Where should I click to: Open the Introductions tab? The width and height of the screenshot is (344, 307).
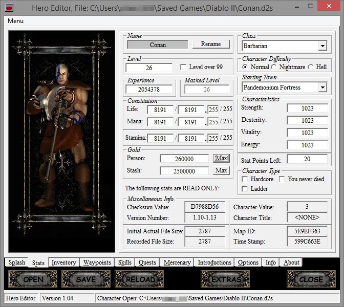click(214, 262)
